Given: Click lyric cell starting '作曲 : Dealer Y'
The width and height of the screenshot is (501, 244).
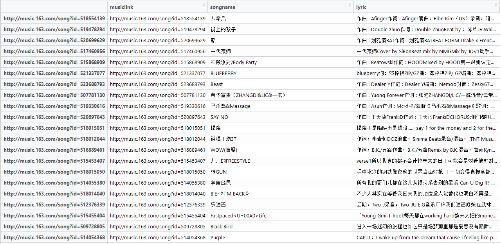Looking at the screenshot, I should [427, 84].
